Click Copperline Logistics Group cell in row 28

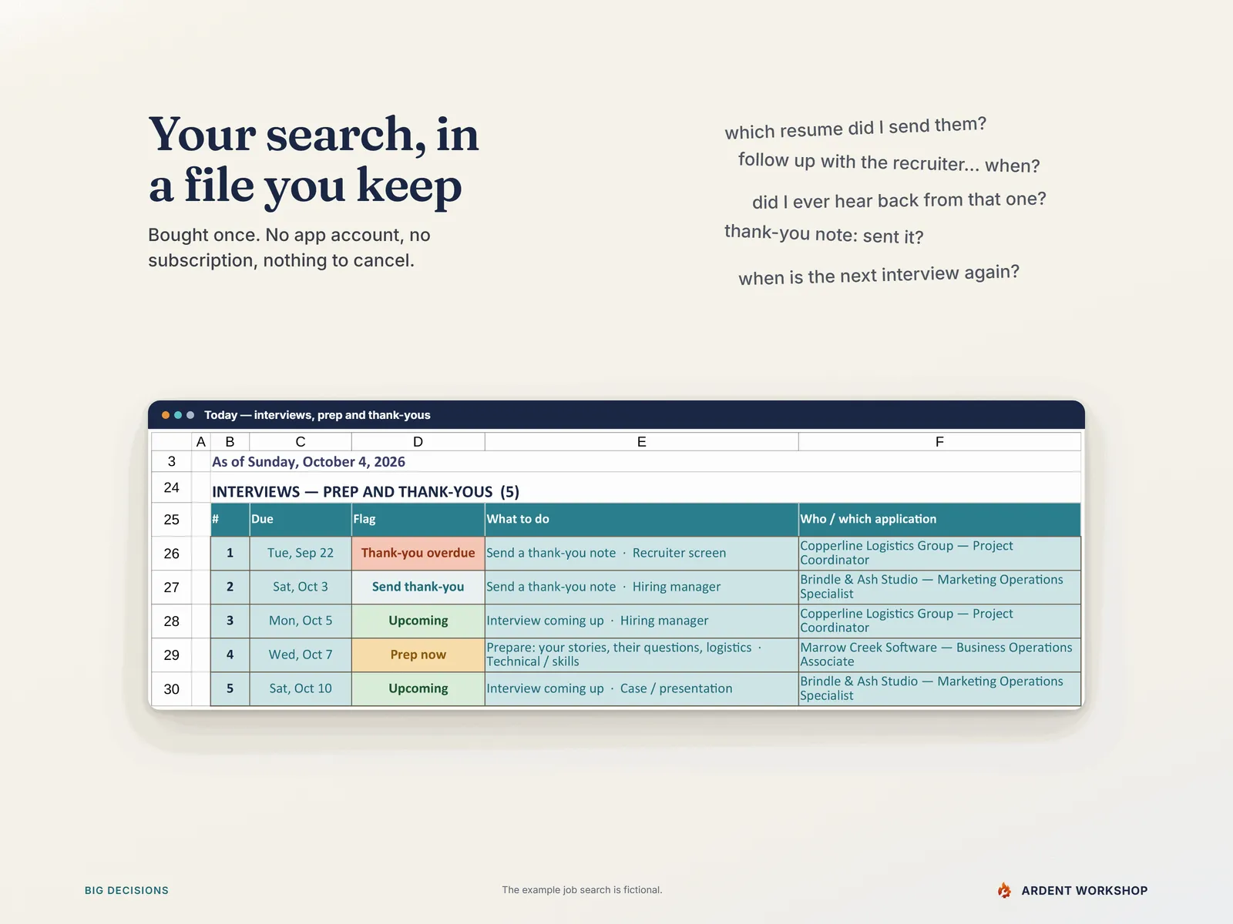pyautogui.click(x=939, y=621)
